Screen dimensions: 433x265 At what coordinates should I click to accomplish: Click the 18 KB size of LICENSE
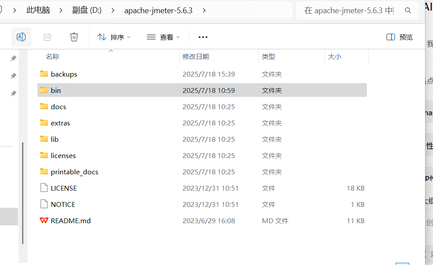tap(356, 188)
